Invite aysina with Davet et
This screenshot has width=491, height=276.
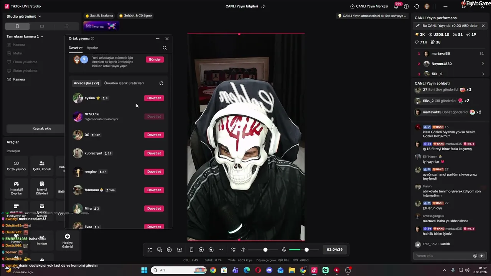tap(154, 98)
